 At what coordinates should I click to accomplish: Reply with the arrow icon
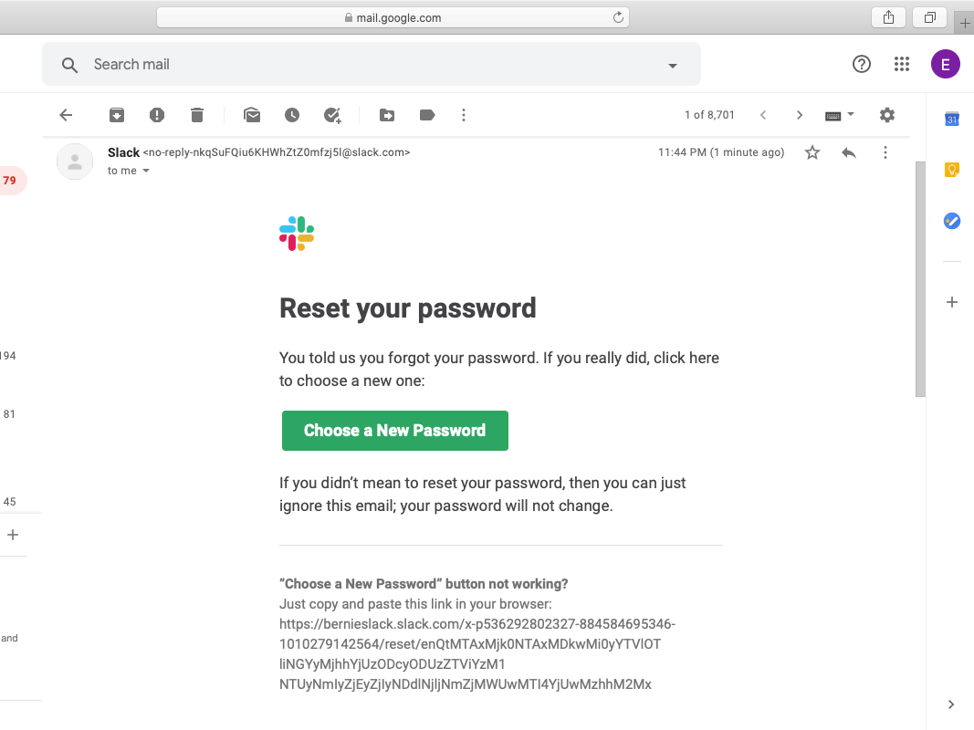[x=849, y=152]
